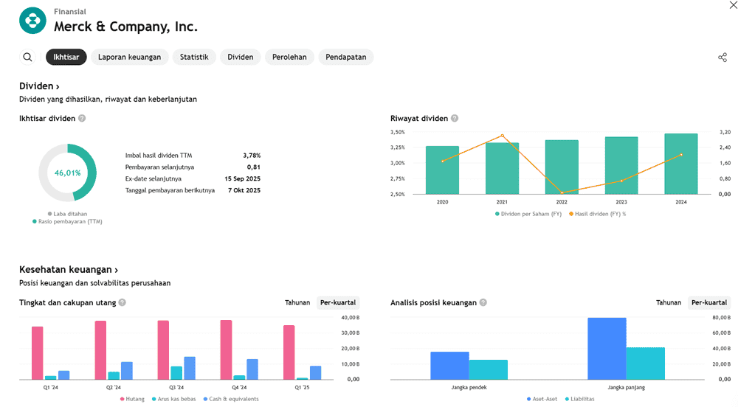Click the Merck & Company, Inc. title
This screenshot has width=738, height=407.
(125, 27)
